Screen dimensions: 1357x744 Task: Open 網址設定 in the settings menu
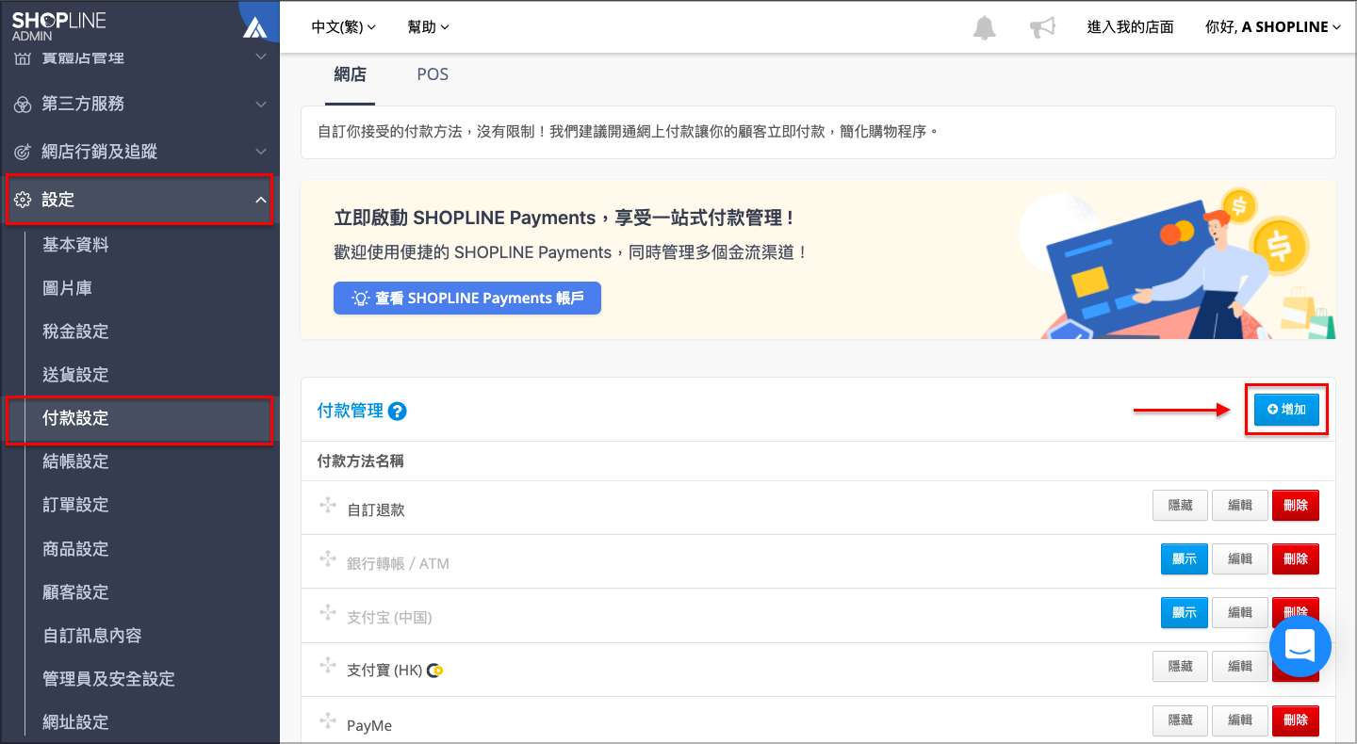75,722
